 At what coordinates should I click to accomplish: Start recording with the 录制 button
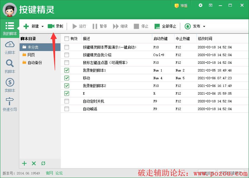click(x=55, y=26)
